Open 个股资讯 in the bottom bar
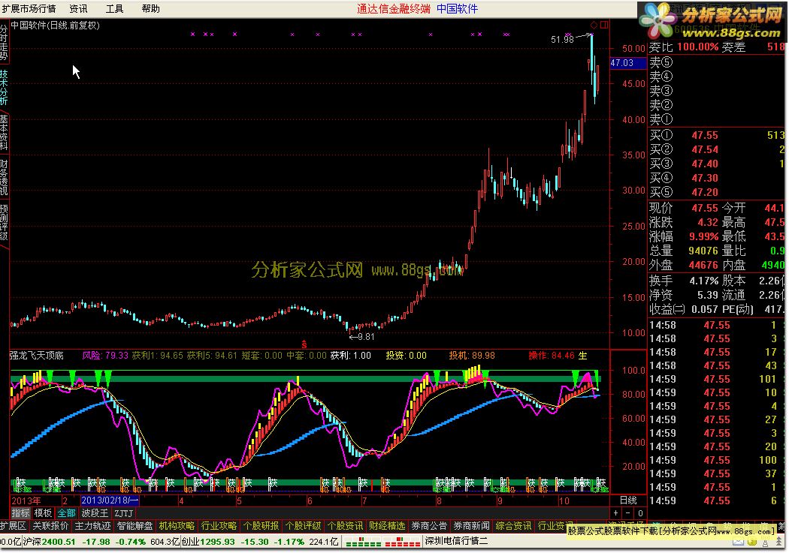This screenshot has width=789, height=553. tap(345, 526)
